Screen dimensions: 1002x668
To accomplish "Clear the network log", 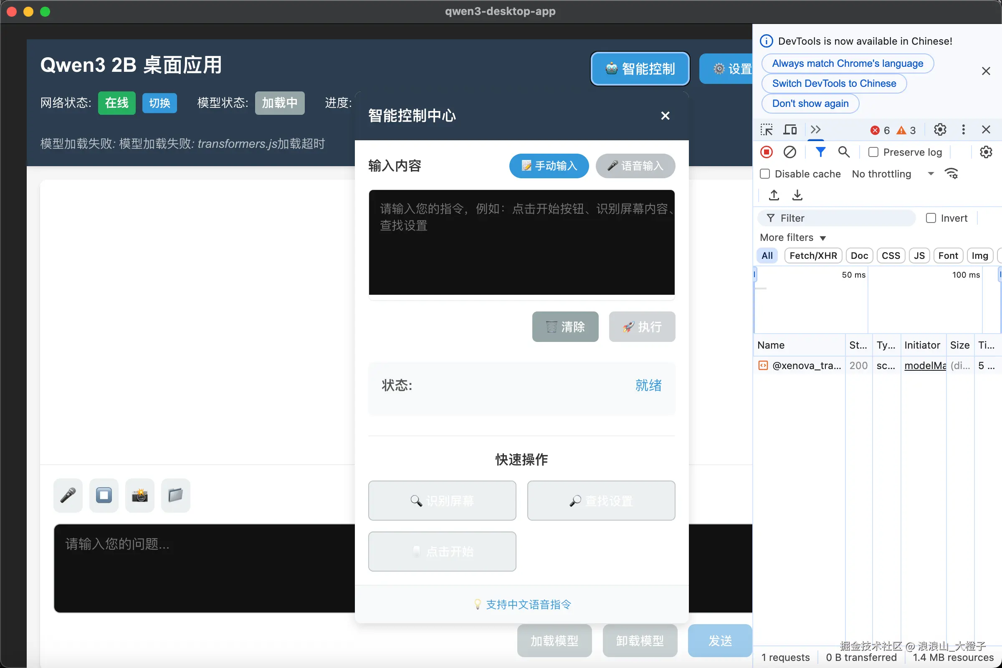I will 789,152.
